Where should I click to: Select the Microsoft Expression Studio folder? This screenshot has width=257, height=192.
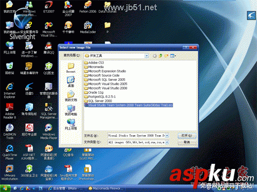coord(105,71)
